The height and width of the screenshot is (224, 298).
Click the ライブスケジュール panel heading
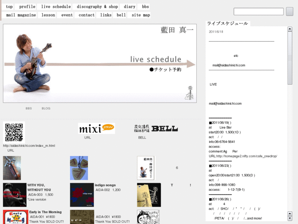coord(227,23)
